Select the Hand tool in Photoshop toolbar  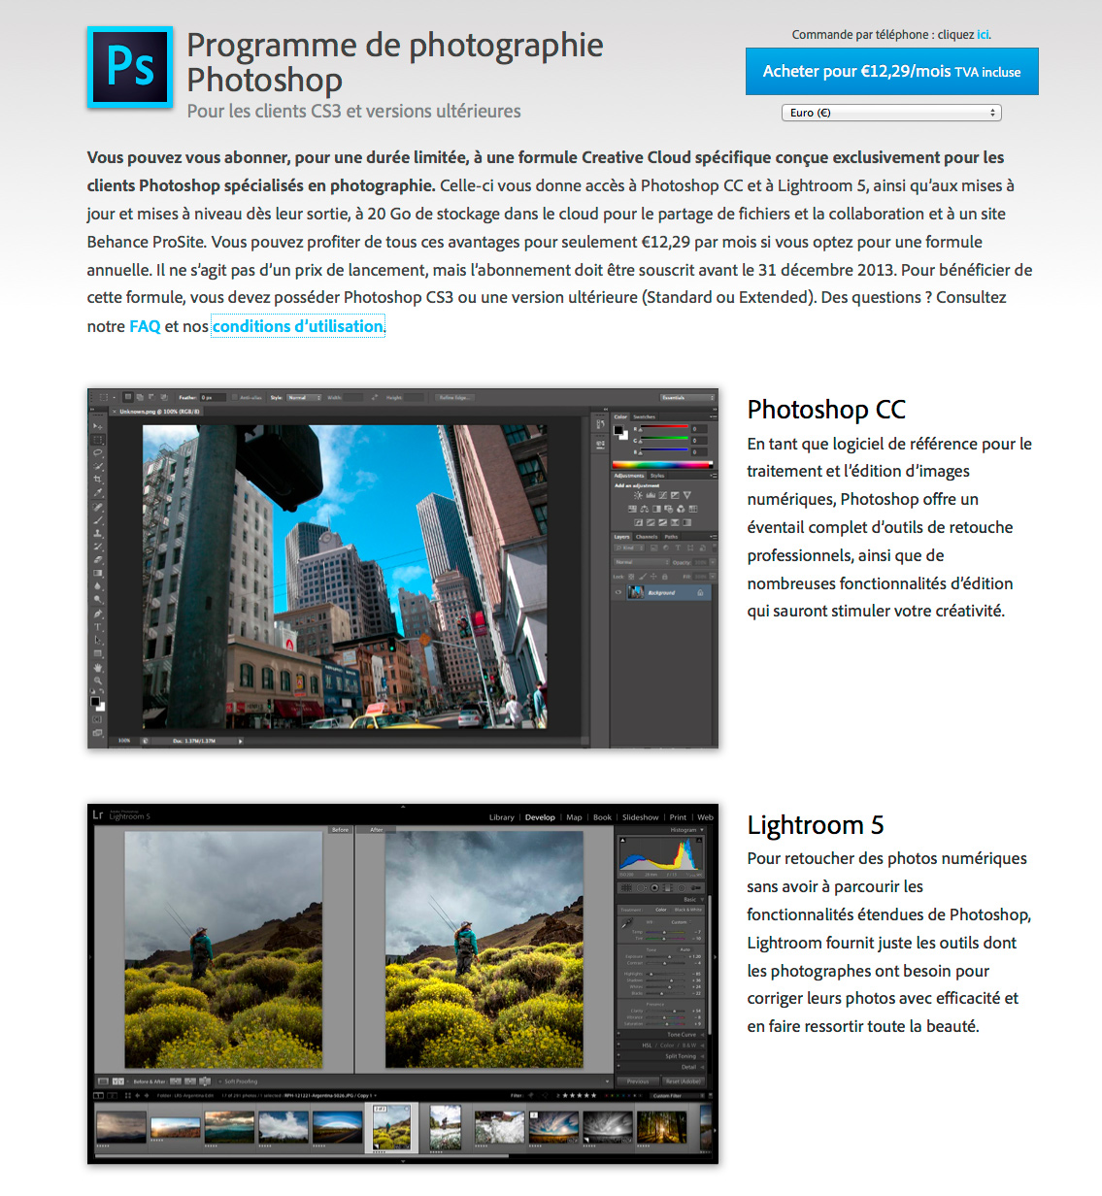[98, 667]
